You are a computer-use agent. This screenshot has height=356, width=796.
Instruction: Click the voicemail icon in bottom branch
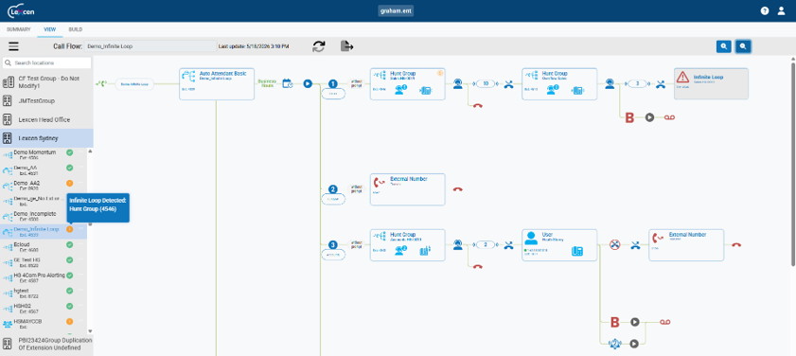(x=665, y=322)
